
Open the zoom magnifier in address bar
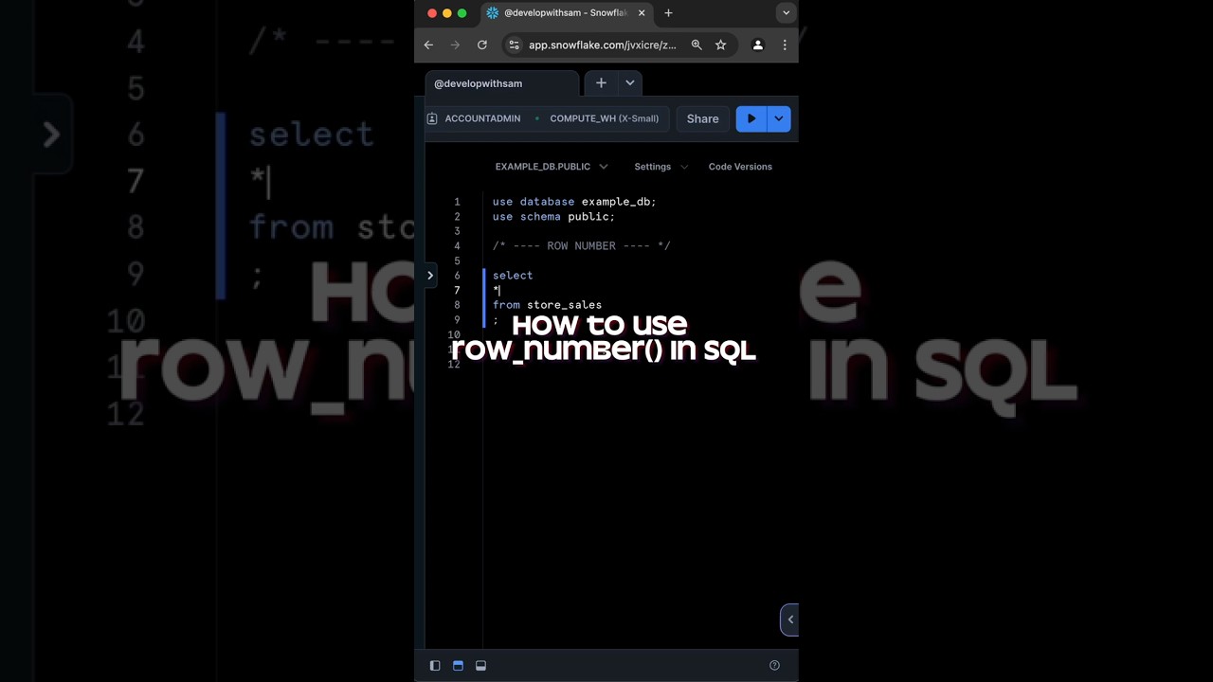(697, 45)
